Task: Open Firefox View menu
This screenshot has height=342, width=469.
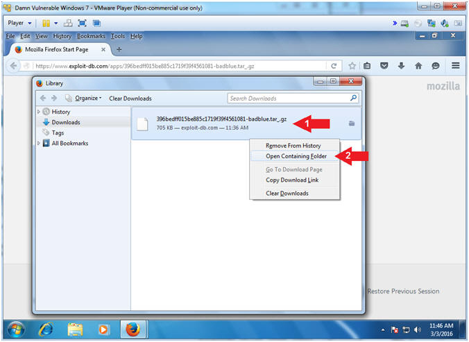Action: click(x=41, y=36)
